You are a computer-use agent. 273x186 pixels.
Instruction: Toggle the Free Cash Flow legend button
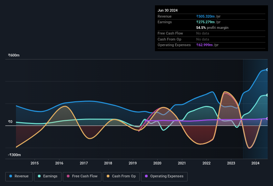point(82,176)
